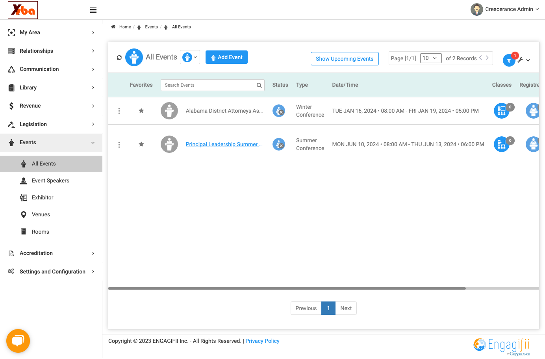Image resolution: width=545 pixels, height=359 pixels.
Task: Click the Xba logo
Action: 23,10
